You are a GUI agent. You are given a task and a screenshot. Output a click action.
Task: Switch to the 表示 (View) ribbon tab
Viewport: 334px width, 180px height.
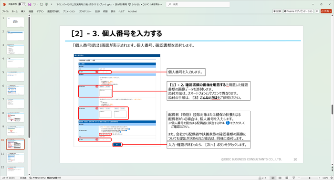tap(113, 11)
